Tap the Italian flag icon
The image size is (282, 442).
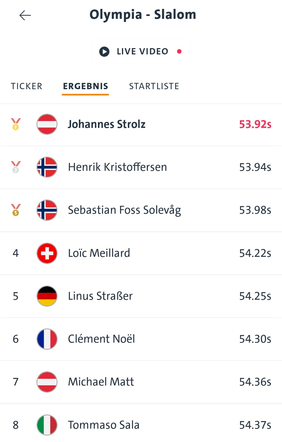click(x=47, y=425)
